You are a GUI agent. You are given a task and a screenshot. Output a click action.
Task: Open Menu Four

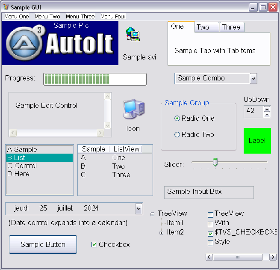[113, 17]
